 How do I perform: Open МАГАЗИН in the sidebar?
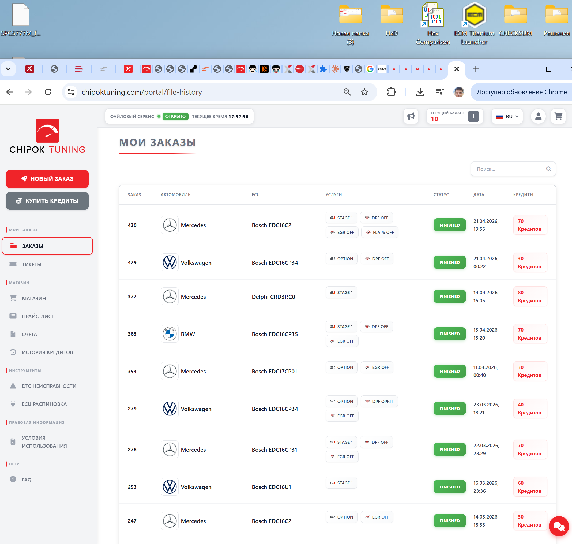[x=34, y=298]
